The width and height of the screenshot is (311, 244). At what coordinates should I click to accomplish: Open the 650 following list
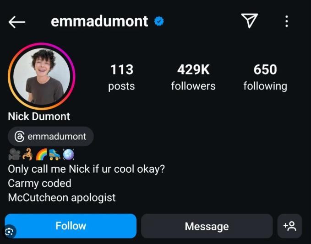265,77
